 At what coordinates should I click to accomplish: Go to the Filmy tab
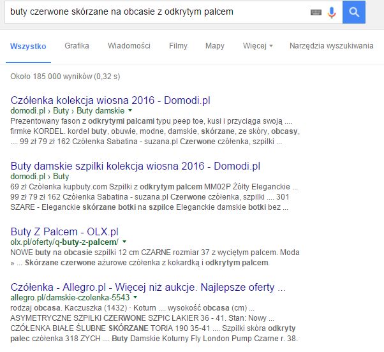click(x=178, y=46)
